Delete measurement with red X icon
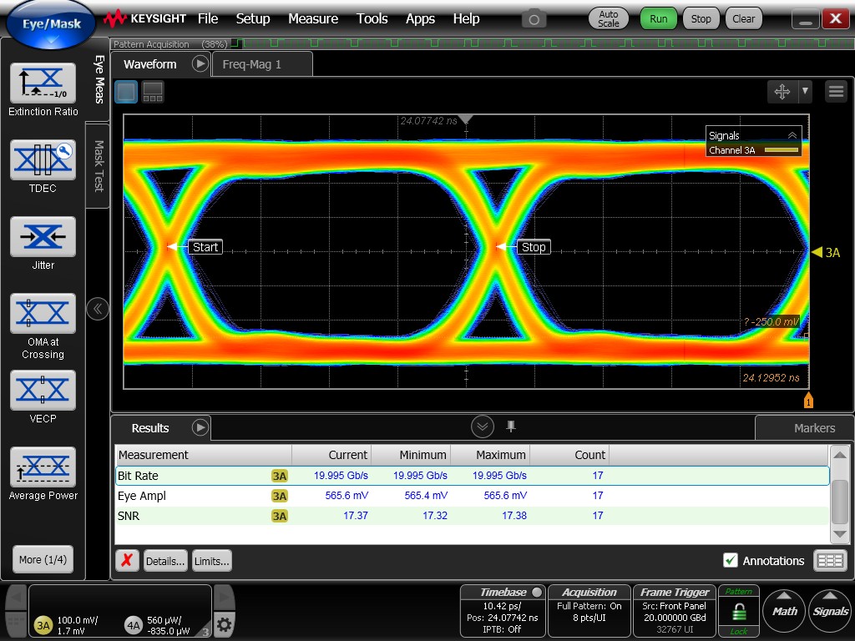The width and height of the screenshot is (855, 641). coord(126,561)
